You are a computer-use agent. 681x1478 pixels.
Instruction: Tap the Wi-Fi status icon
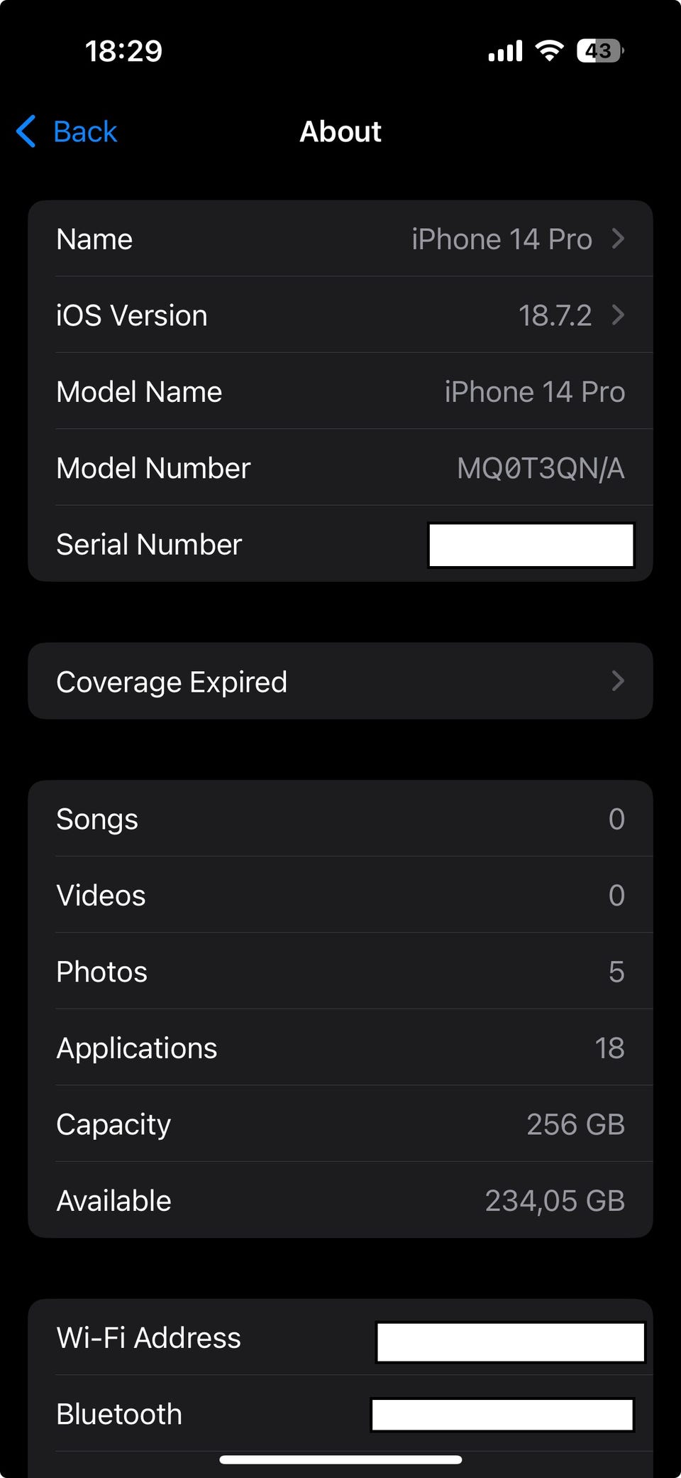(549, 50)
